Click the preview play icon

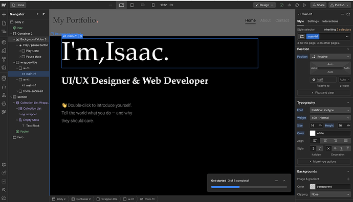[x=304, y=5]
